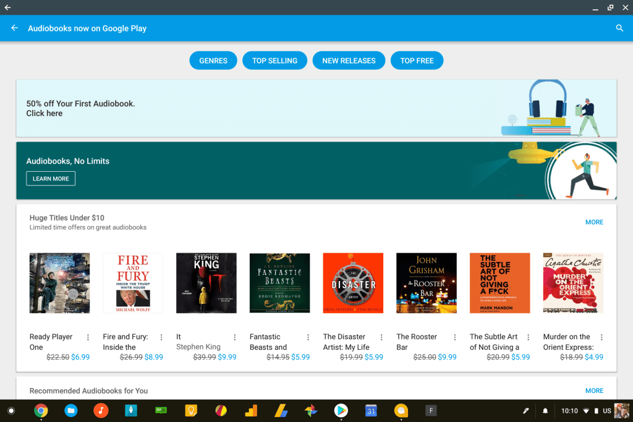The width and height of the screenshot is (633, 422).
Task: Open options menu for Murder on the Orient Express
Action: tap(601, 337)
